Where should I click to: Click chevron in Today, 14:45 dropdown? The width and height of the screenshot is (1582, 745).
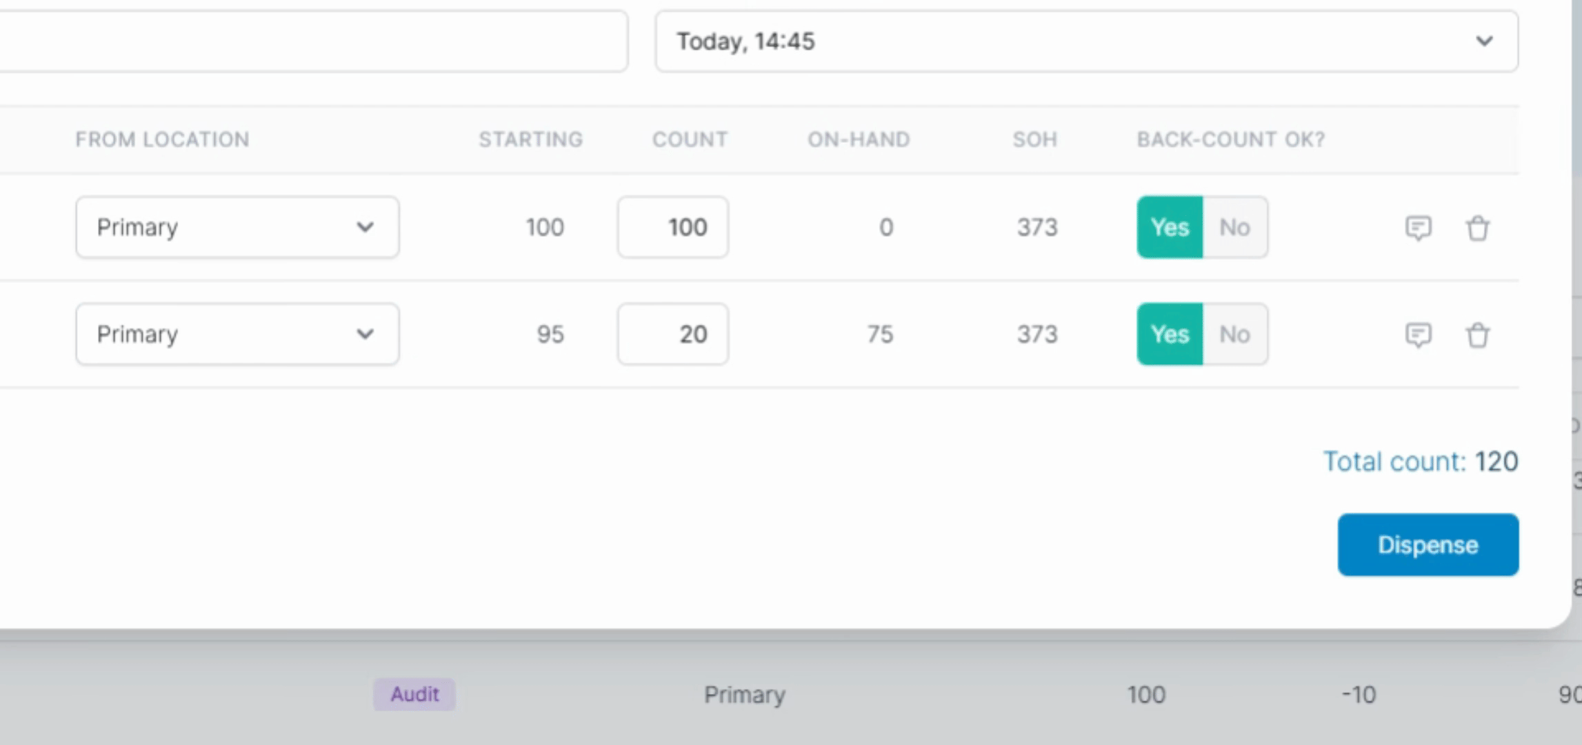coord(1484,41)
